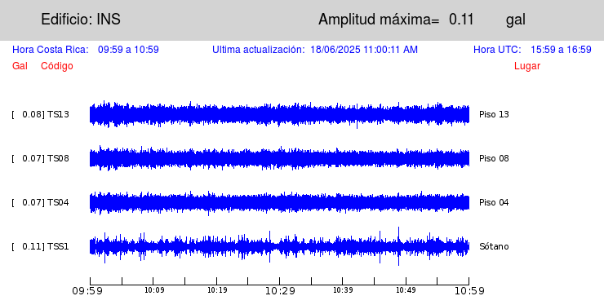Click the TS13 waveform trace
Image resolution: width=604 pixels, height=296 pixels.
pos(279,115)
